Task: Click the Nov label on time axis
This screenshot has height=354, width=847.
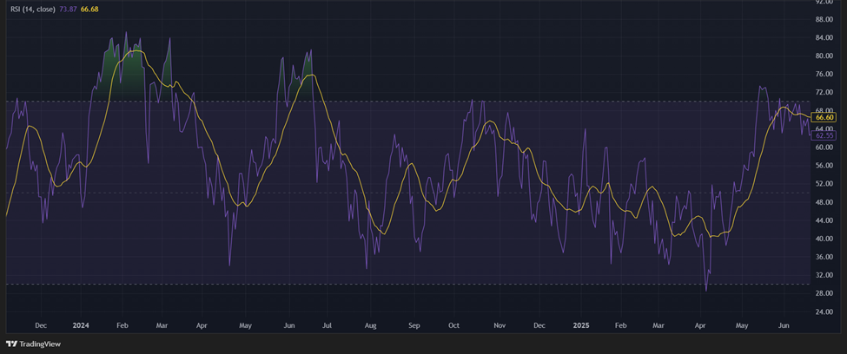Action: click(x=499, y=325)
